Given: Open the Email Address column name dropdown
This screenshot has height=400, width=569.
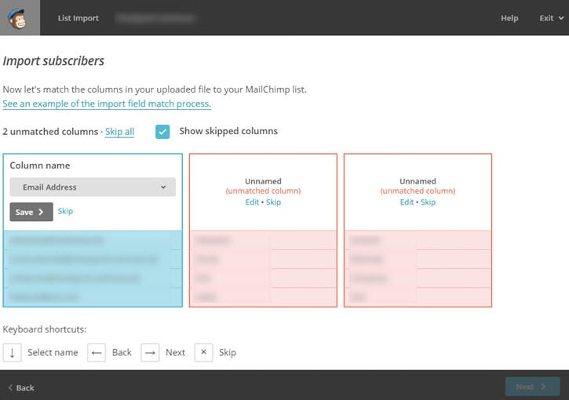Looking at the screenshot, I should point(93,187).
